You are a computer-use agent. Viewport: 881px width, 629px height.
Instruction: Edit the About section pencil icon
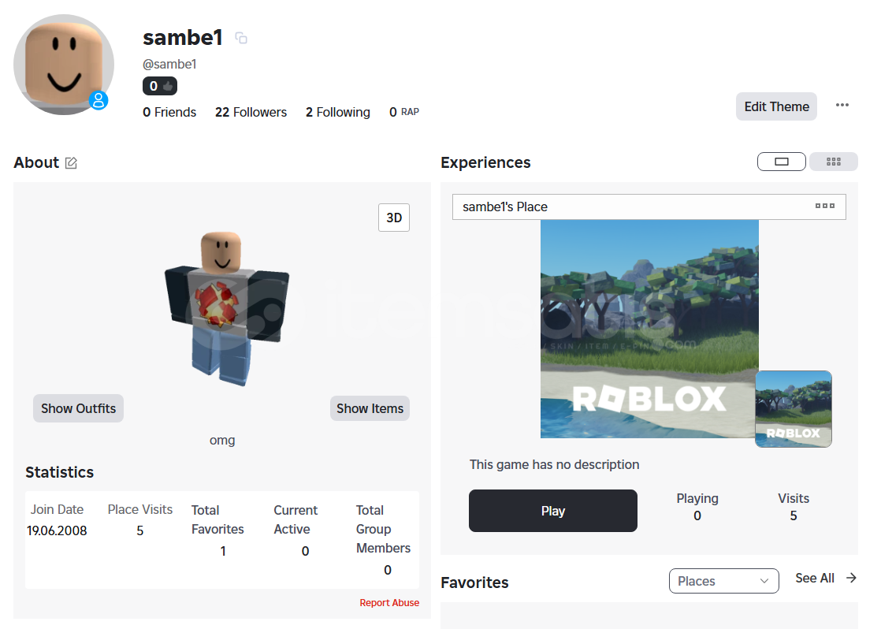[71, 163]
